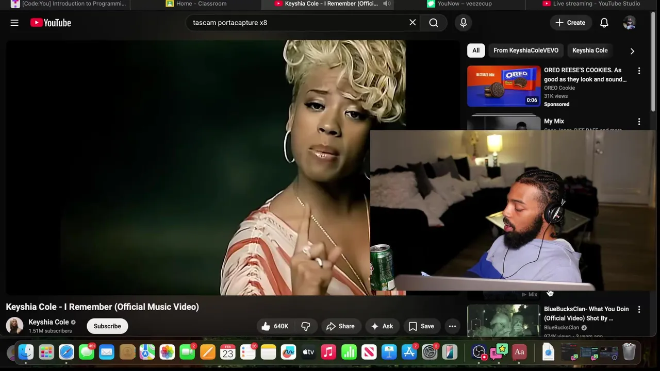Switch to the Code:You Introduction to Programming tab

[69, 4]
